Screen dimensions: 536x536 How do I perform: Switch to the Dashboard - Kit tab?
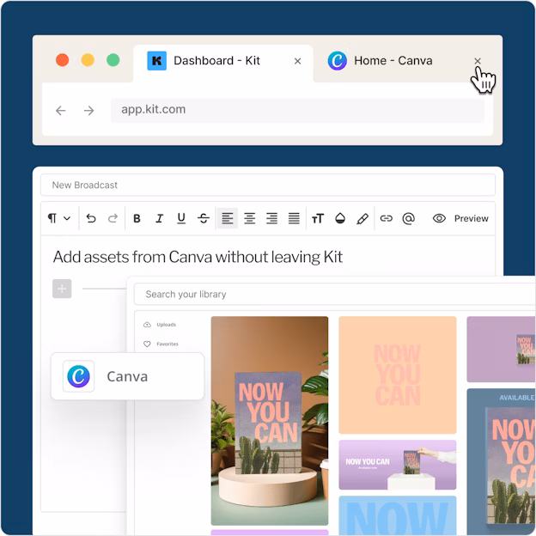[215, 61]
